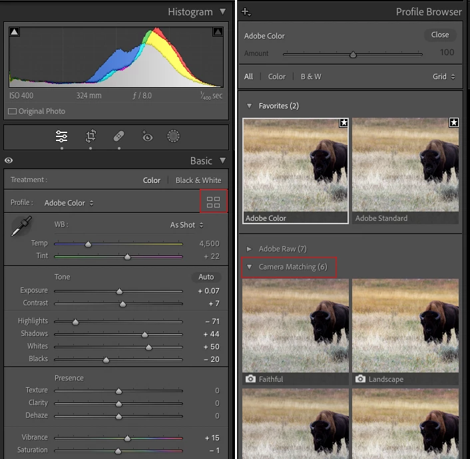Click the Whites value + 50
This screenshot has height=459, width=470.
[211, 347]
